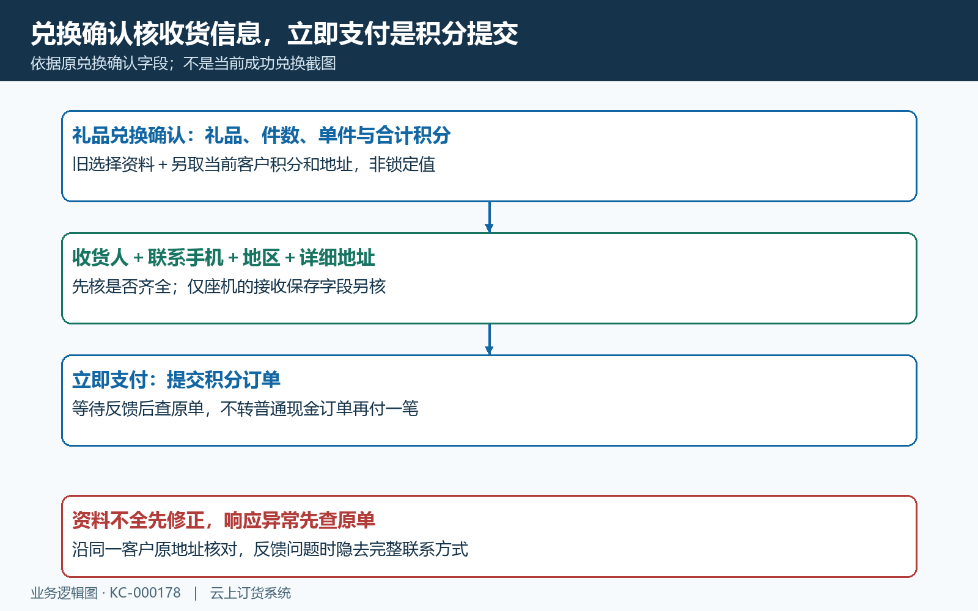This screenshot has width=978, height=611.
Task: Click the title 兑换确认核收货信息，立即支付是积分提交
Action: click(x=274, y=34)
